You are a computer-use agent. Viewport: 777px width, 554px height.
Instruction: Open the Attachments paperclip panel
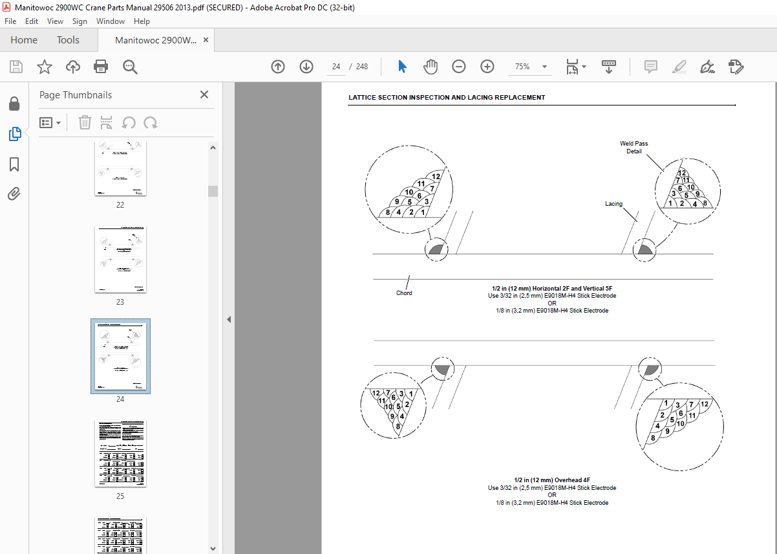click(x=14, y=194)
